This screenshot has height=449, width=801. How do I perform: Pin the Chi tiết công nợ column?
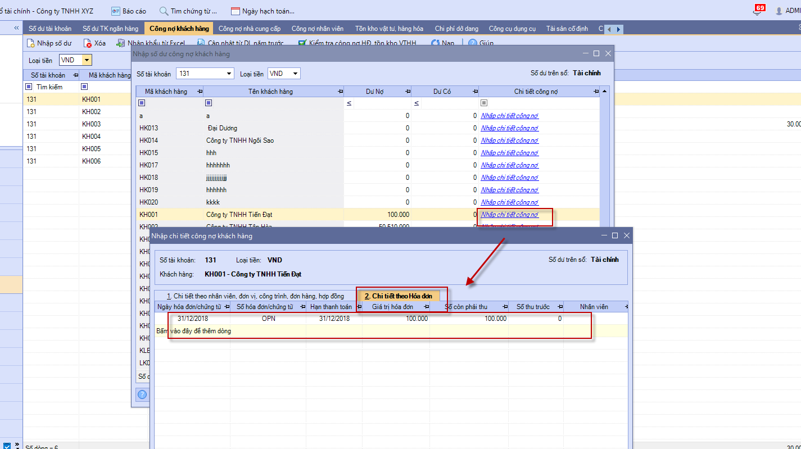click(596, 92)
